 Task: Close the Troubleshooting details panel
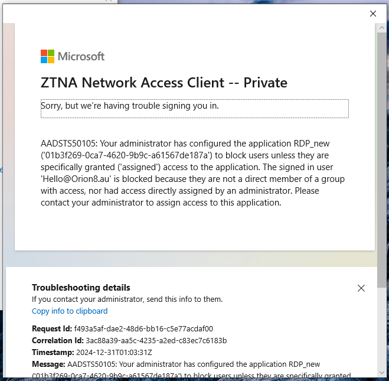pyautogui.click(x=361, y=288)
